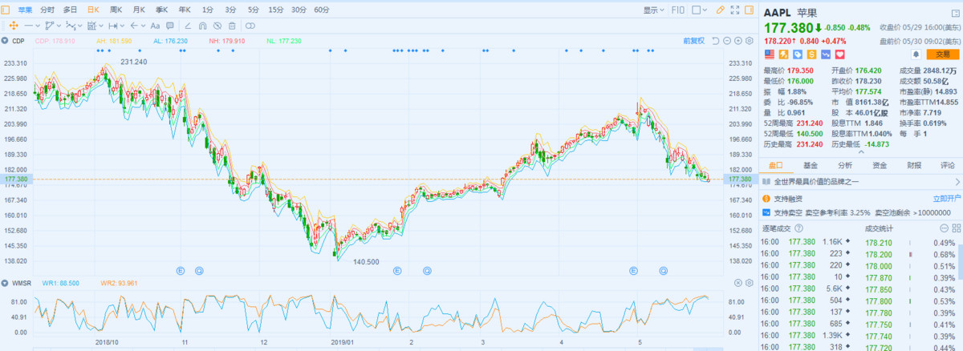Hide drawings with the crossed-out eye icon
Viewport: 963px width, 351px height.
click(215, 26)
